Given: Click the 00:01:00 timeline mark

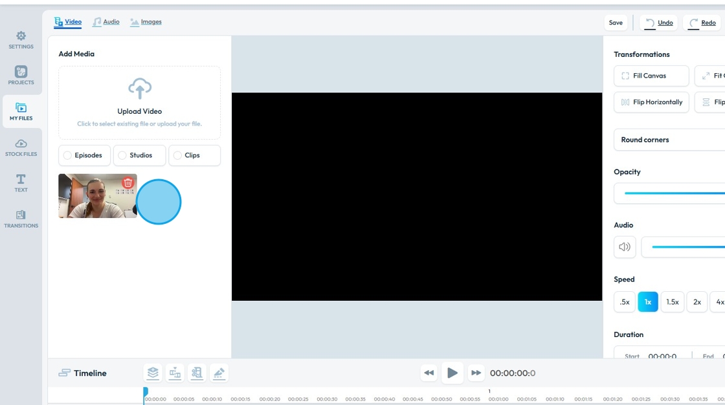Looking at the screenshot, I should pyautogui.click(x=498, y=399).
